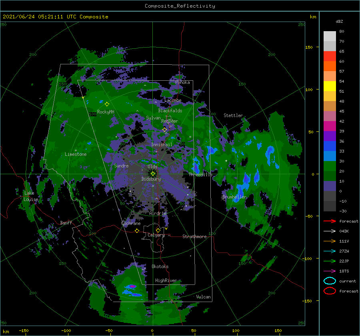This screenshot has height=336, width=360.
Task: Click the Sundre city label
Action: (121, 165)
